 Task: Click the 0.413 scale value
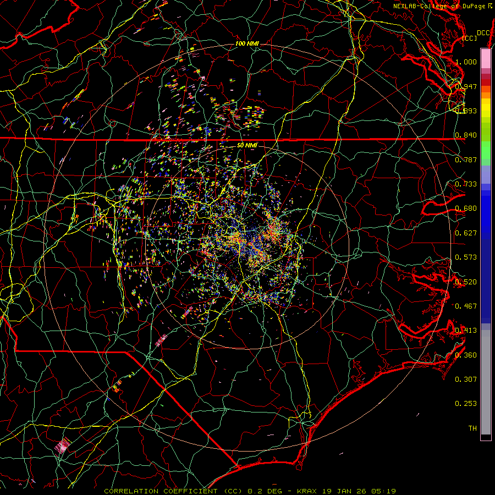pos(466,331)
